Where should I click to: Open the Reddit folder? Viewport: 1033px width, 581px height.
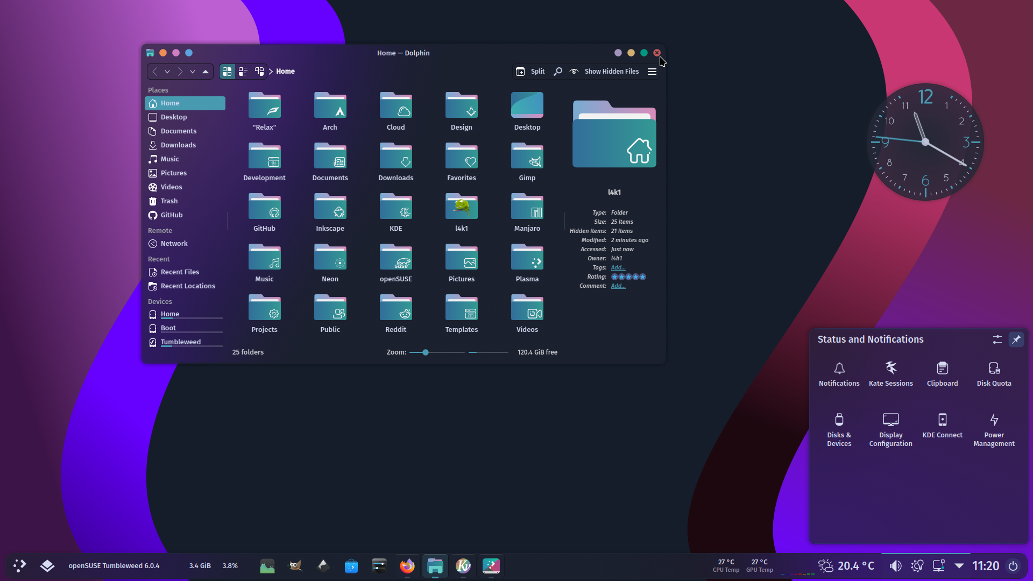click(x=395, y=314)
